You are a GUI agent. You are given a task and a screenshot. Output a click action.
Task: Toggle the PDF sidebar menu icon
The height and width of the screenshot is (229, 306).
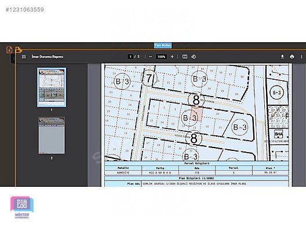[x=24, y=57]
